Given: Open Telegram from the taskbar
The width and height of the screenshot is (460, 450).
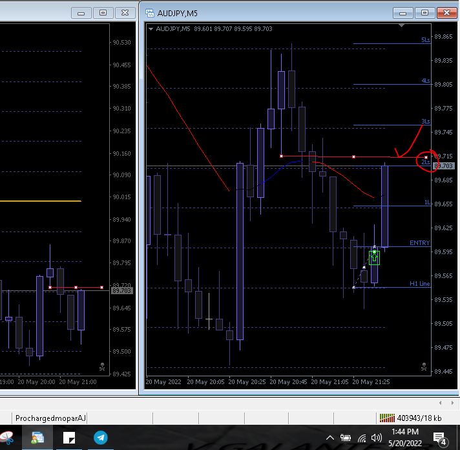Looking at the screenshot, I should coord(101,438).
